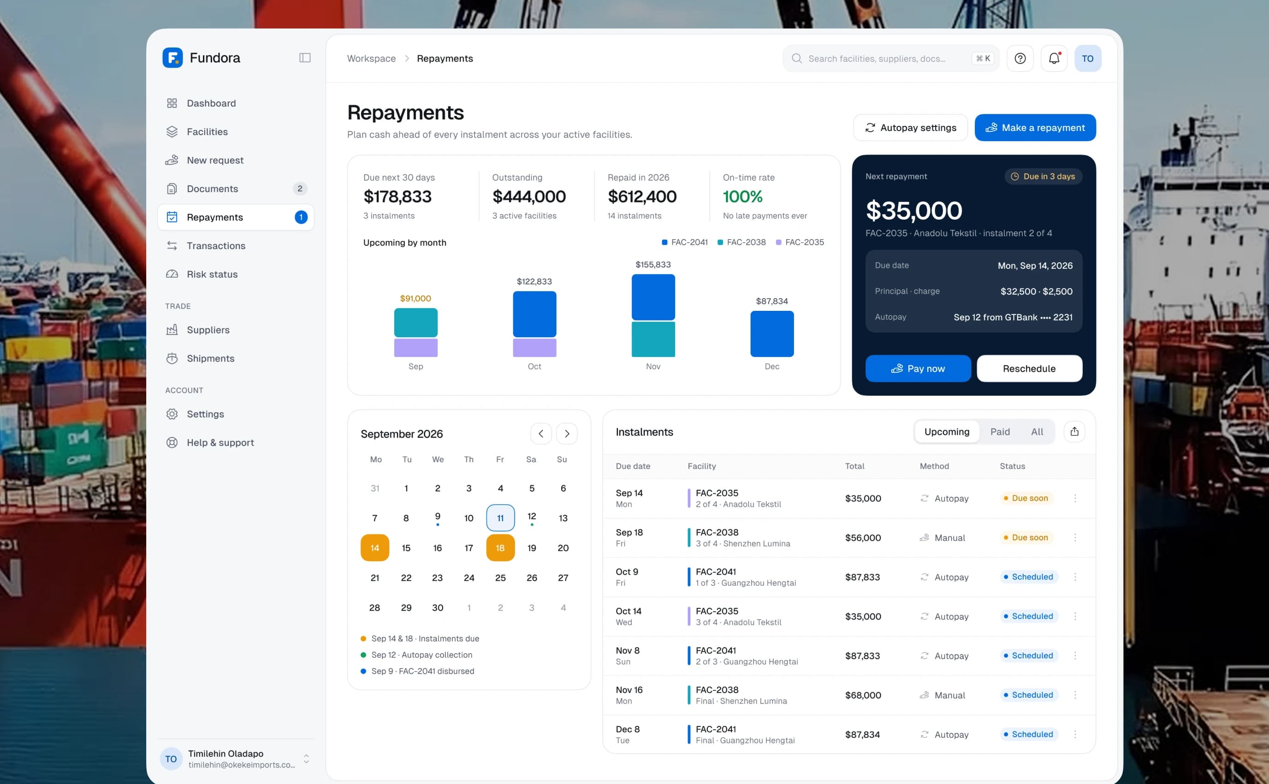Click the 100% on-time rate value
This screenshot has width=1269, height=784.
point(742,196)
